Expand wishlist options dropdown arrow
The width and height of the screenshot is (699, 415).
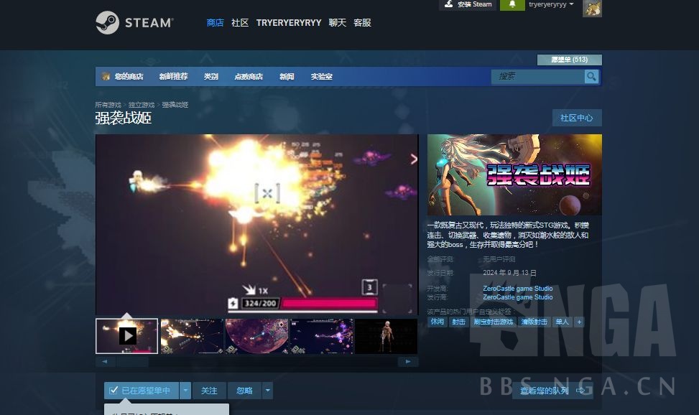(x=185, y=391)
